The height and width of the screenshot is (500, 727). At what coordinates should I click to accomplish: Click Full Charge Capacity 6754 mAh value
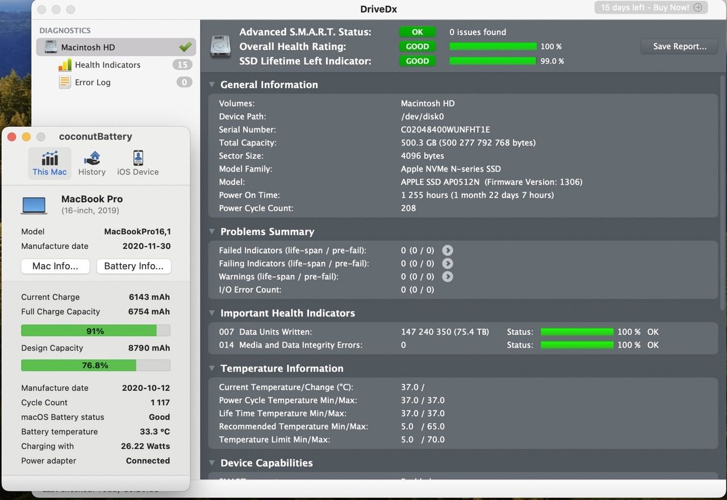point(149,311)
